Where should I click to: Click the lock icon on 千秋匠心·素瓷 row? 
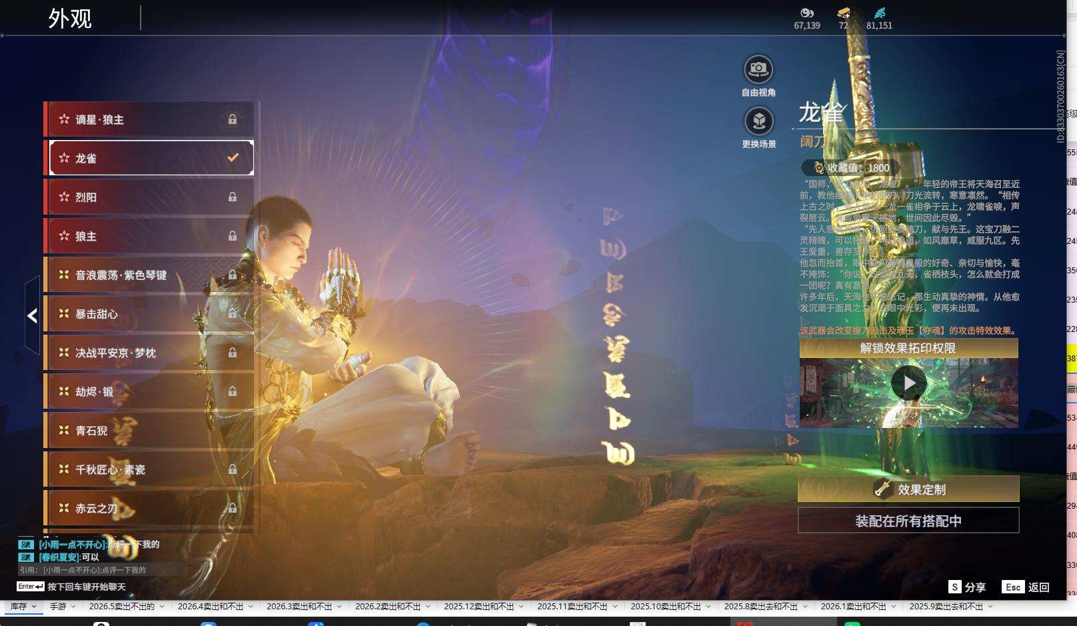point(233,469)
